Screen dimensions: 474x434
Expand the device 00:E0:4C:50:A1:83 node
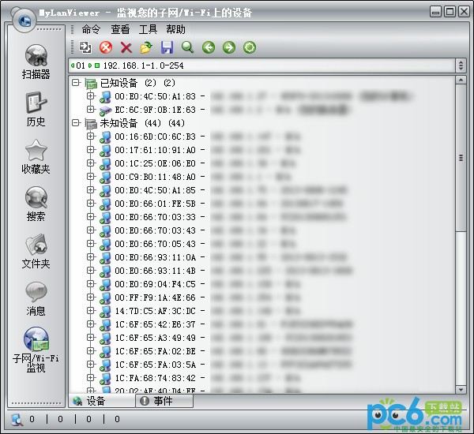point(91,96)
